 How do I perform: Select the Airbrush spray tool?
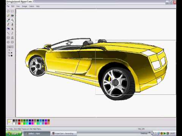point(8,29)
